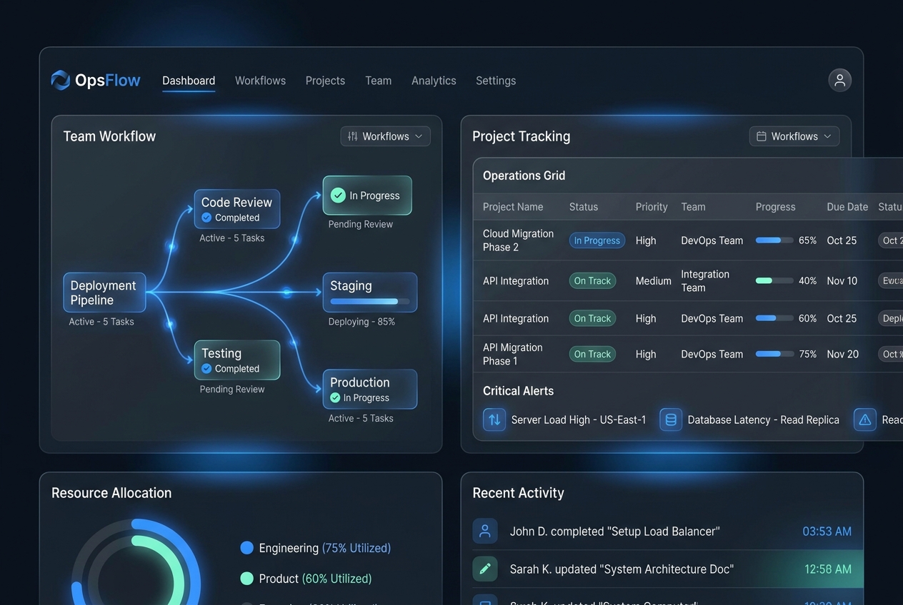Screen dimensions: 903x605
Task: Click "Integration Team" cell
Action: [705, 281]
